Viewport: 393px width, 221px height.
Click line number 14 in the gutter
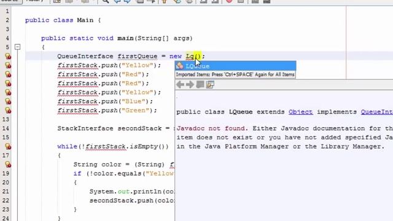click(6, 128)
